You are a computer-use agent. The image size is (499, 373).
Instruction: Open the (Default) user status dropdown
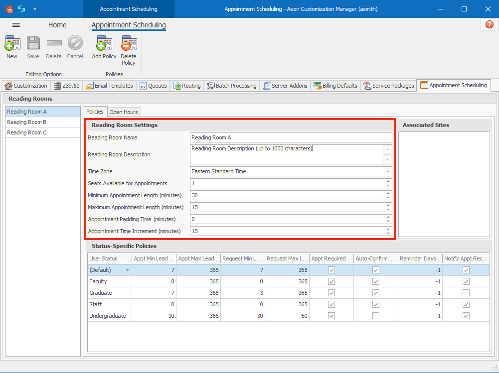[128, 269]
